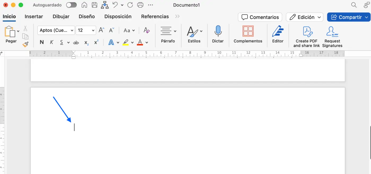Apply subscript formatting
Image resolution: width=371 pixels, height=174 pixels.
[86, 42]
